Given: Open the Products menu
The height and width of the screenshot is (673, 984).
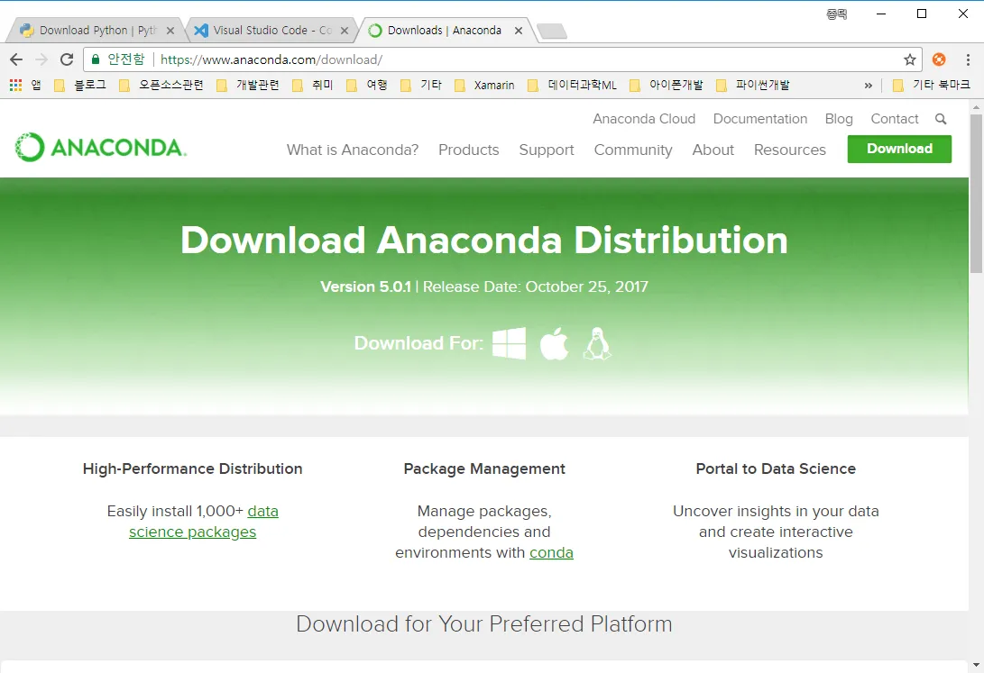Looking at the screenshot, I should tap(469, 150).
